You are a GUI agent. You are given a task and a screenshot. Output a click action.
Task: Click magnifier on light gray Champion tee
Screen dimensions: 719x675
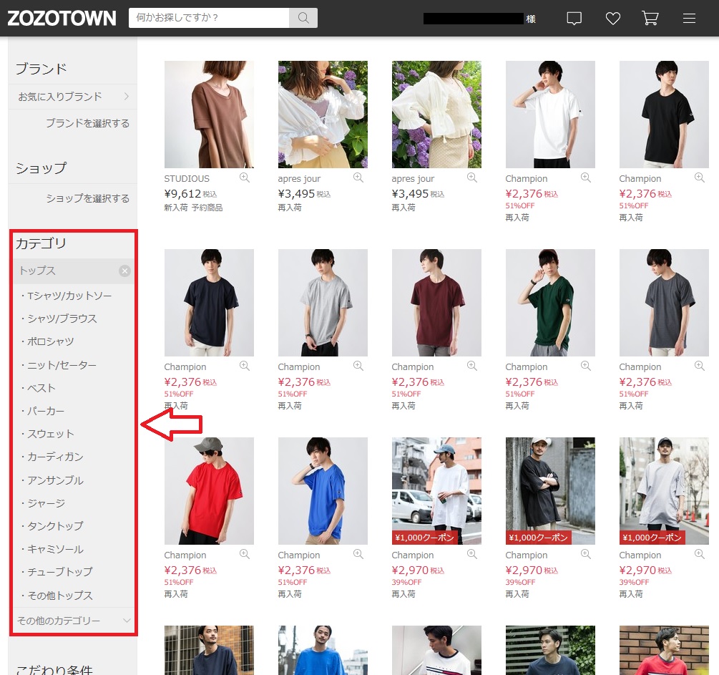coord(358,366)
